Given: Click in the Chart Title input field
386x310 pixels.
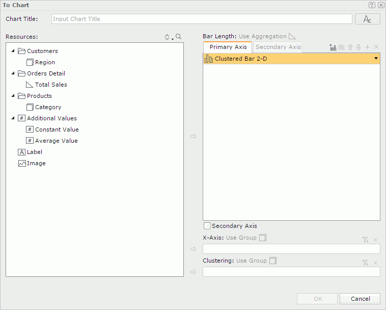Looking at the screenshot, I should [x=202, y=19].
